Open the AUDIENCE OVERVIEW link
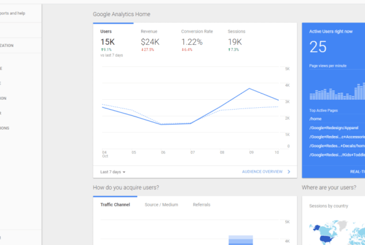The height and width of the screenshot is (245, 365). [x=262, y=171]
